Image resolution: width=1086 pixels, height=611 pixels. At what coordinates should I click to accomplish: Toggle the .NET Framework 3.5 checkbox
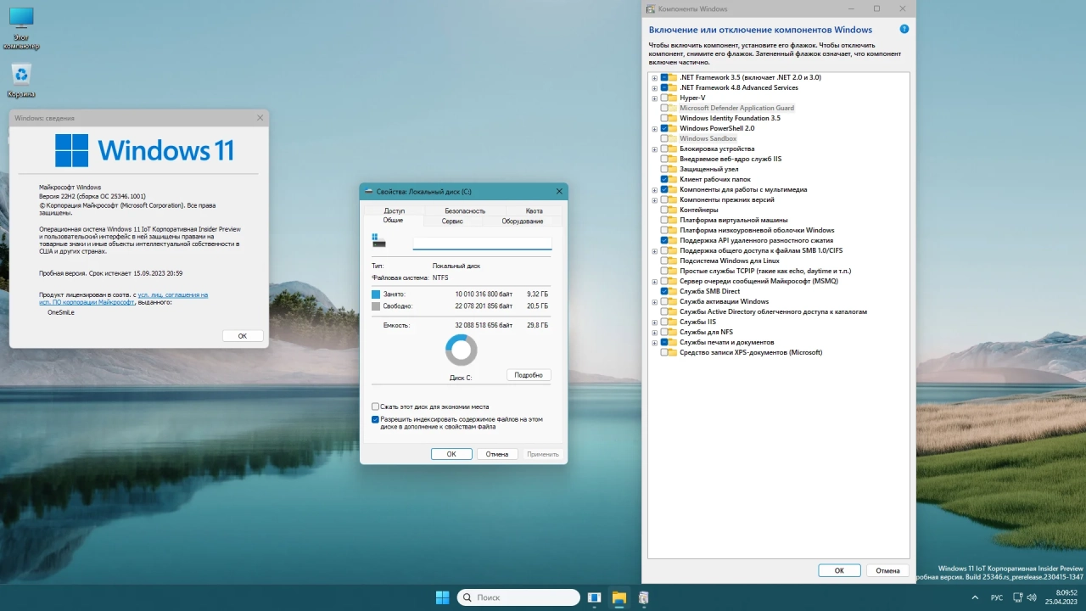pyautogui.click(x=663, y=77)
